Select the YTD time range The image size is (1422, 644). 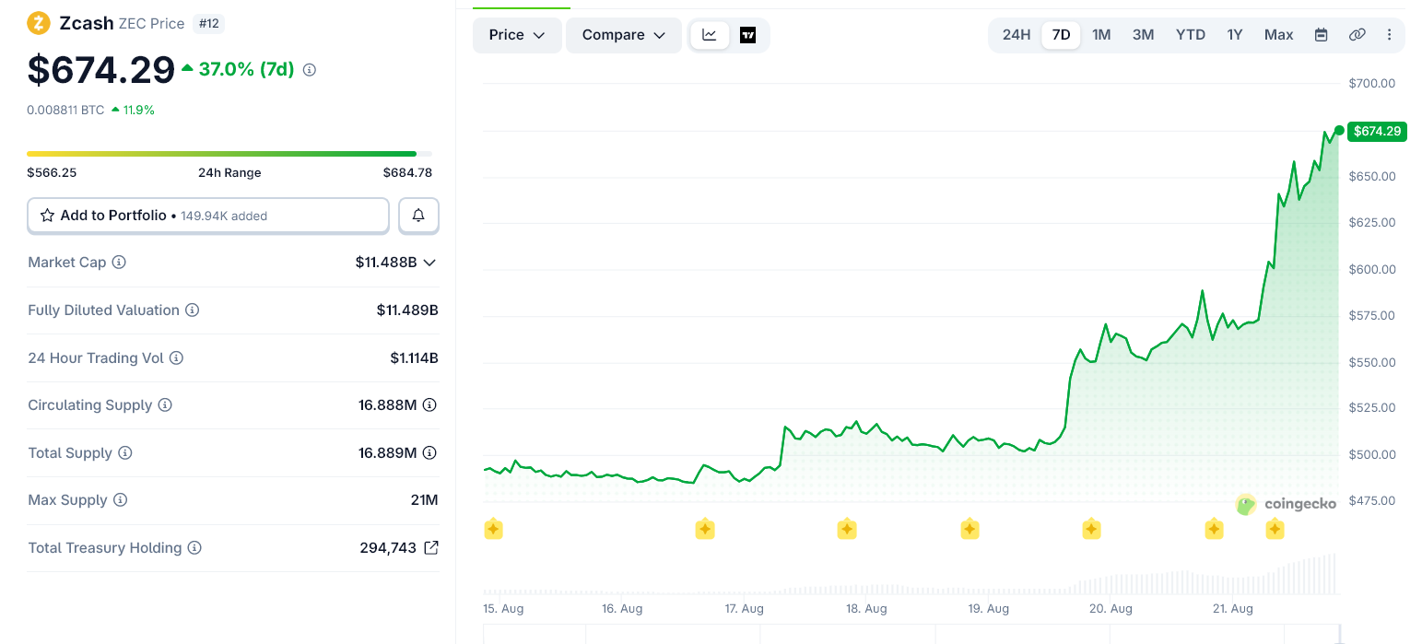1191,35
